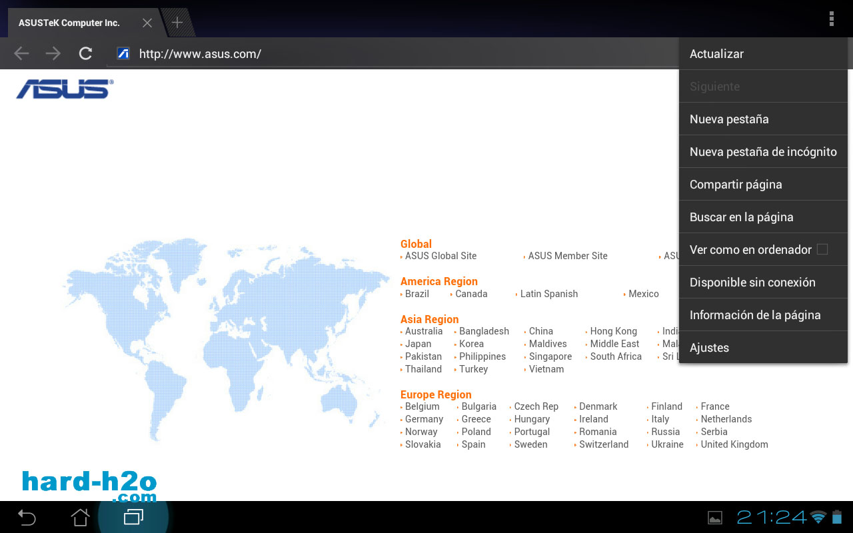853x533 pixels.
Task: Click the ASUS logo
Action: pos(65,89)
